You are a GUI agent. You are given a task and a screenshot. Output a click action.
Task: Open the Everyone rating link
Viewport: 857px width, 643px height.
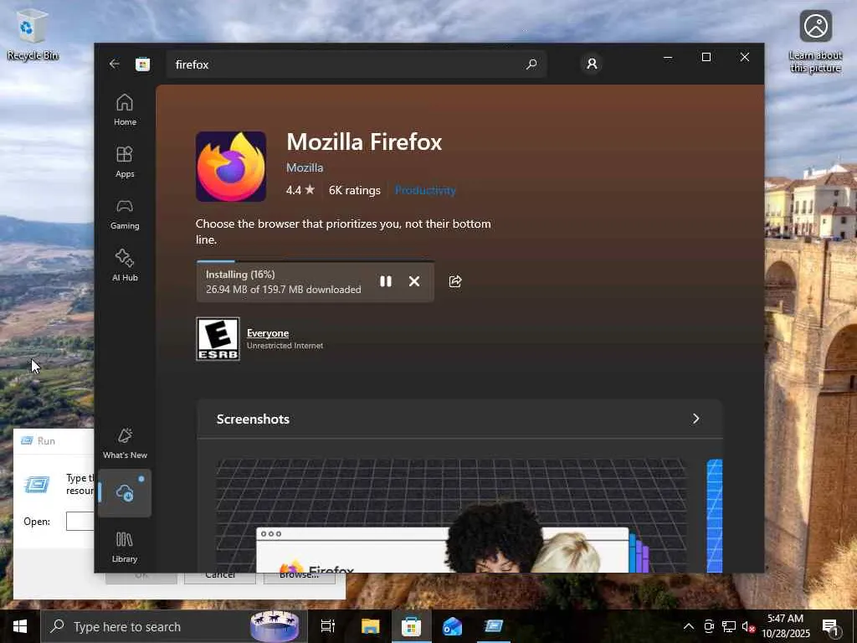click(268, 333)
